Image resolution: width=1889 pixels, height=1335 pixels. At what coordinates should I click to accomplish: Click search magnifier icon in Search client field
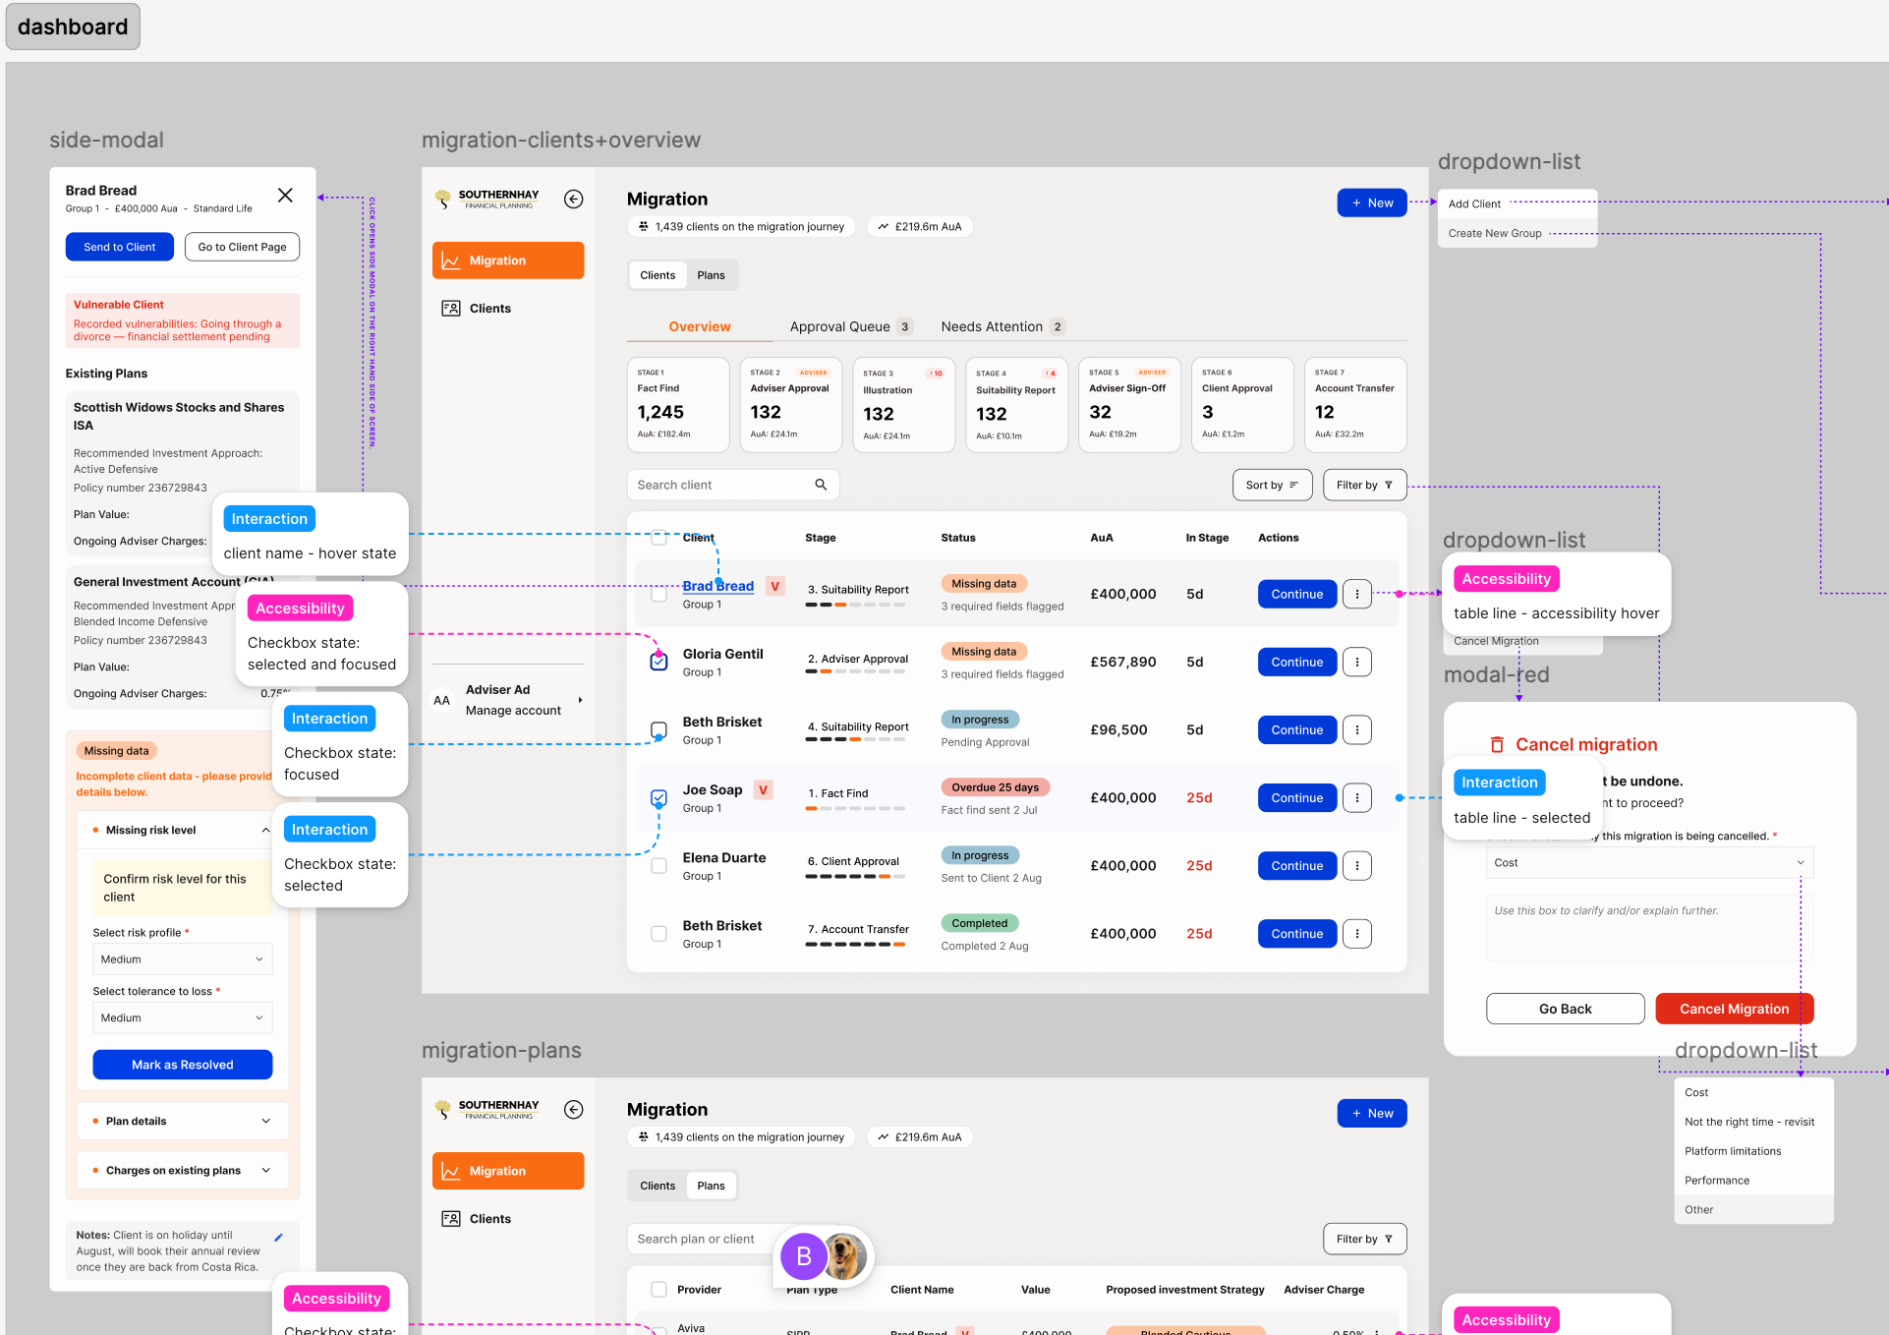pyautogui.click(x=821, y=485)
